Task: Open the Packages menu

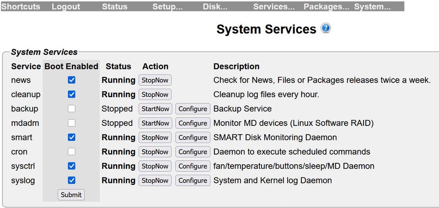Action: 326,7
